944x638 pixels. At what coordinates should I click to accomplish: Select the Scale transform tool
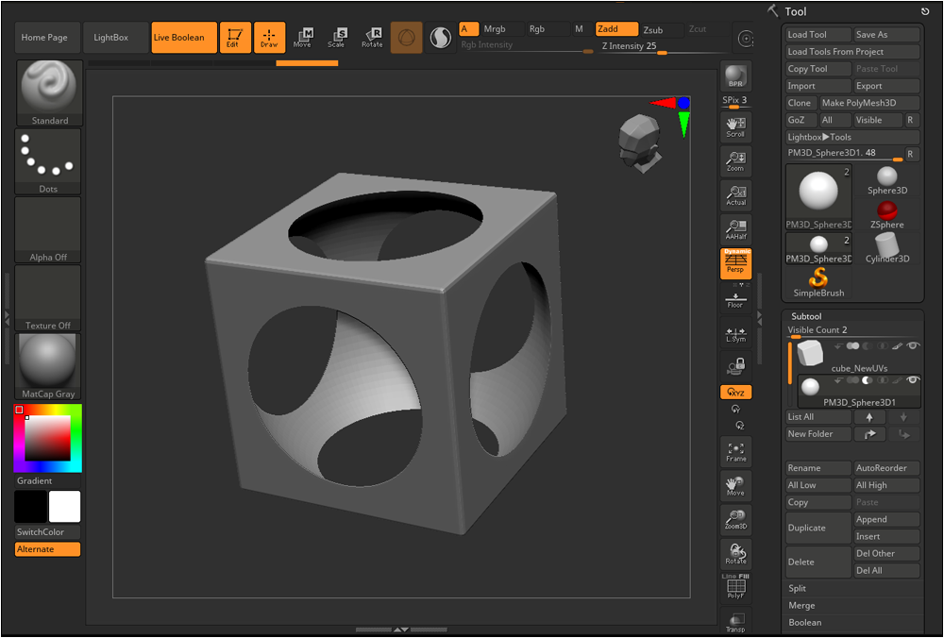337,38
